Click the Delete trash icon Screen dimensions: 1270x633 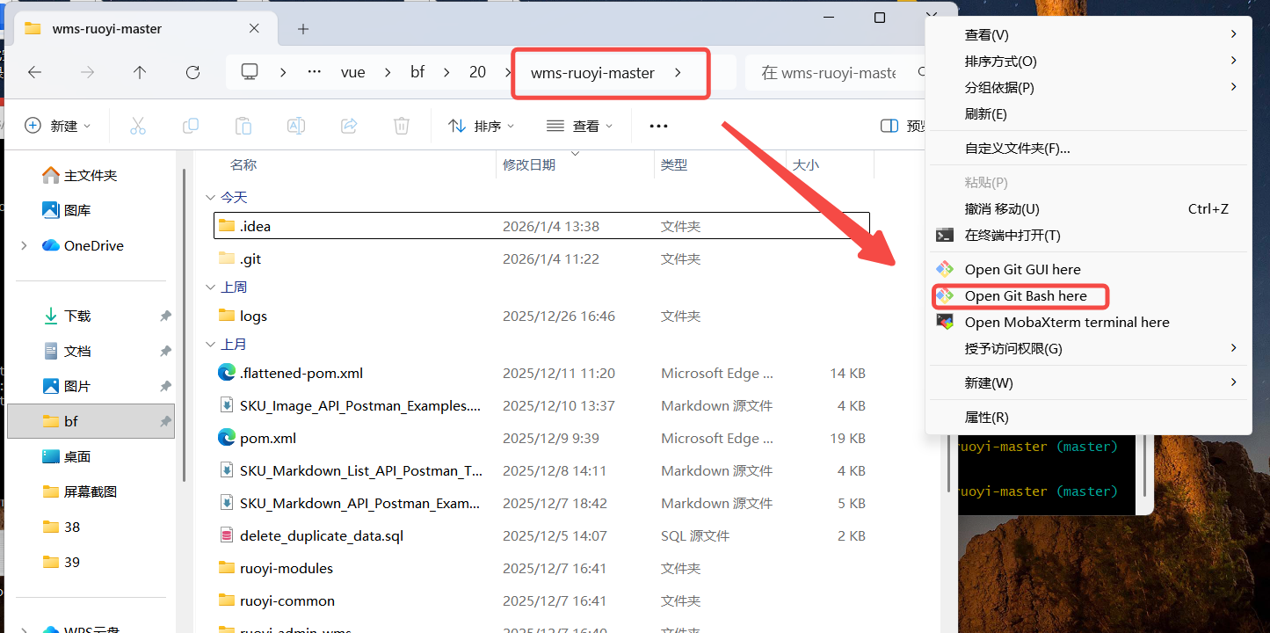(x=402, y=126)
